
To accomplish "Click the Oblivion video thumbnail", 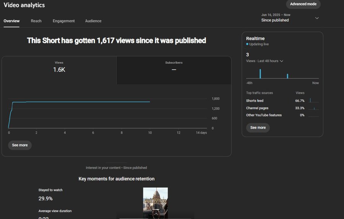I will 155,203.
